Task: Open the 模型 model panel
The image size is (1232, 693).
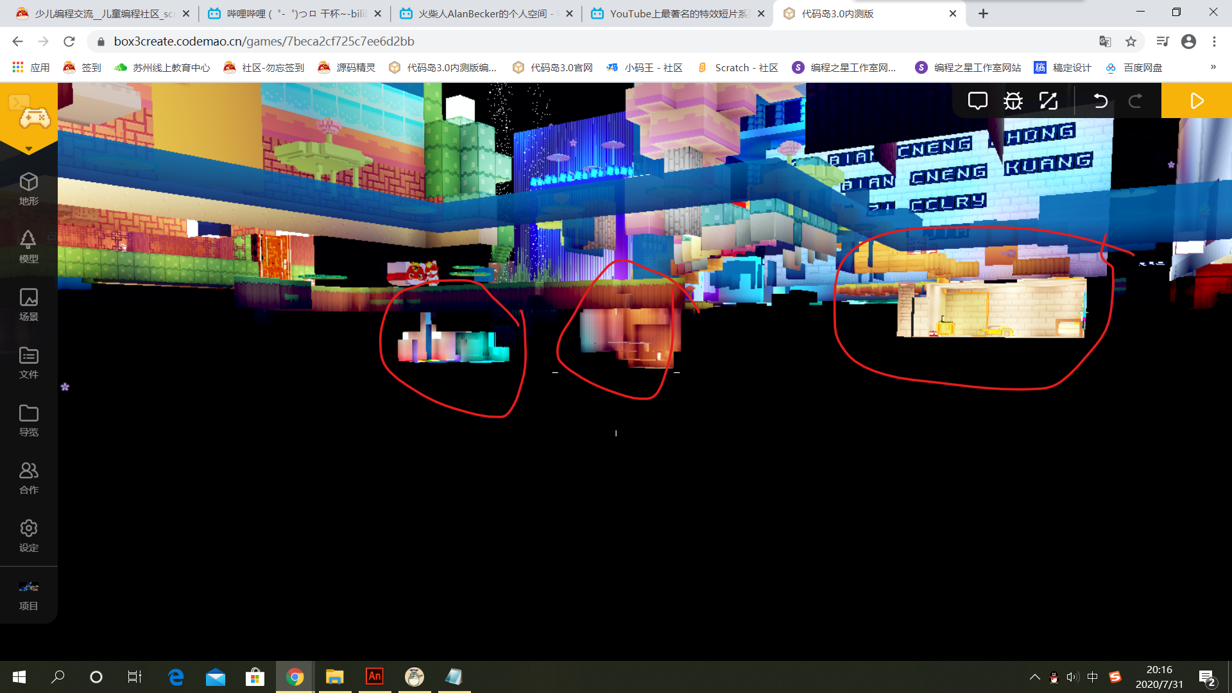Action: [29, 246]
